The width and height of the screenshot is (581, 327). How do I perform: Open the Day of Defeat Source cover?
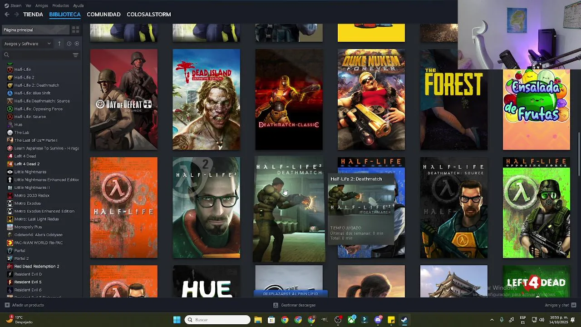click(124, 99)
